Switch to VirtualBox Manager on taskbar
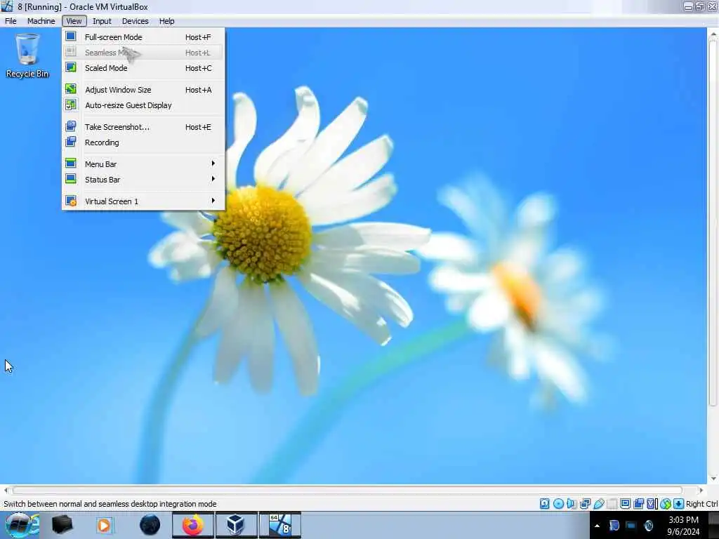The image size is (719, 539). 236,525
